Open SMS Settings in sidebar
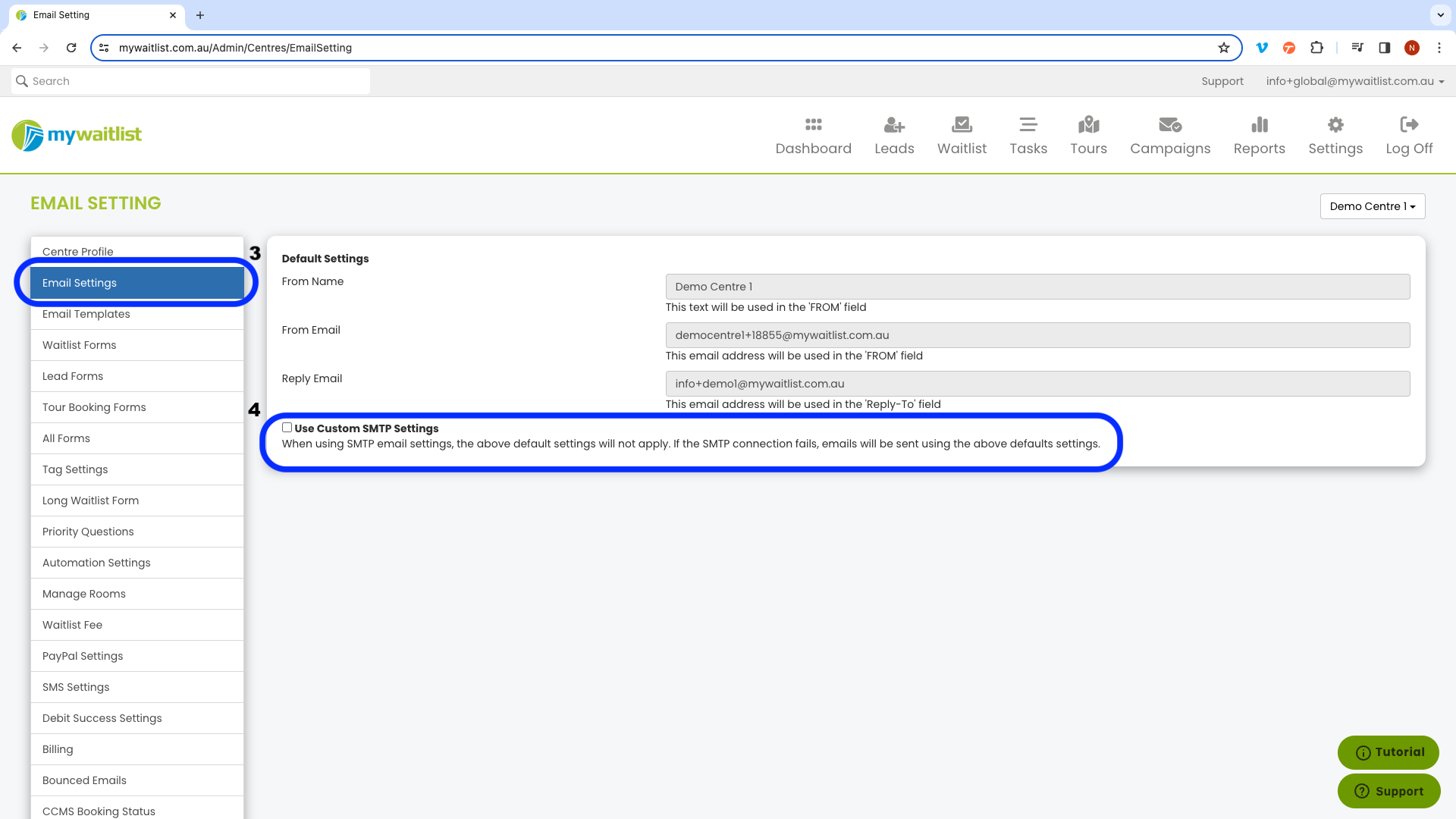Image resolution: width=1456 pixels, height=819 pixels. click(x=137, y=687)
